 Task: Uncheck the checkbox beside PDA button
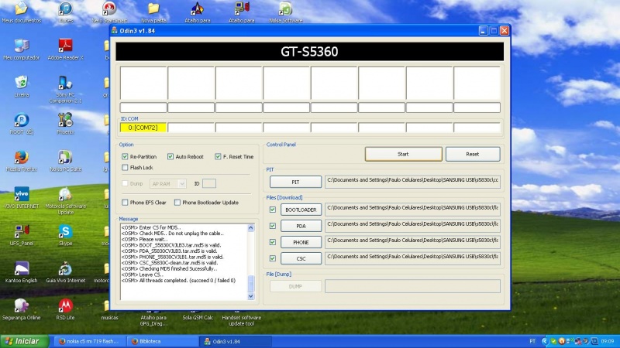[x=273, y=226]
